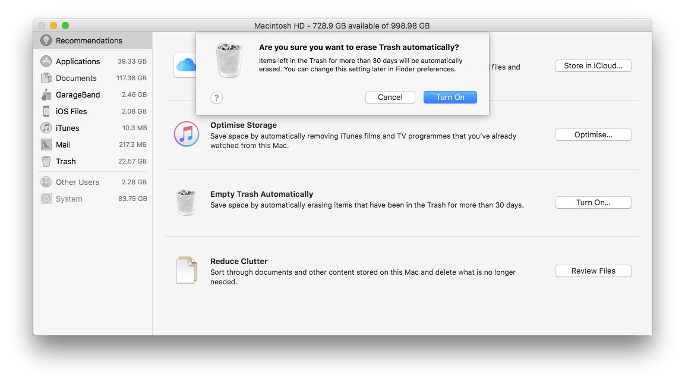Open help via the question mark in the dialog
The width and height of the screenshot is (685, 383).
tap(216, 98)
